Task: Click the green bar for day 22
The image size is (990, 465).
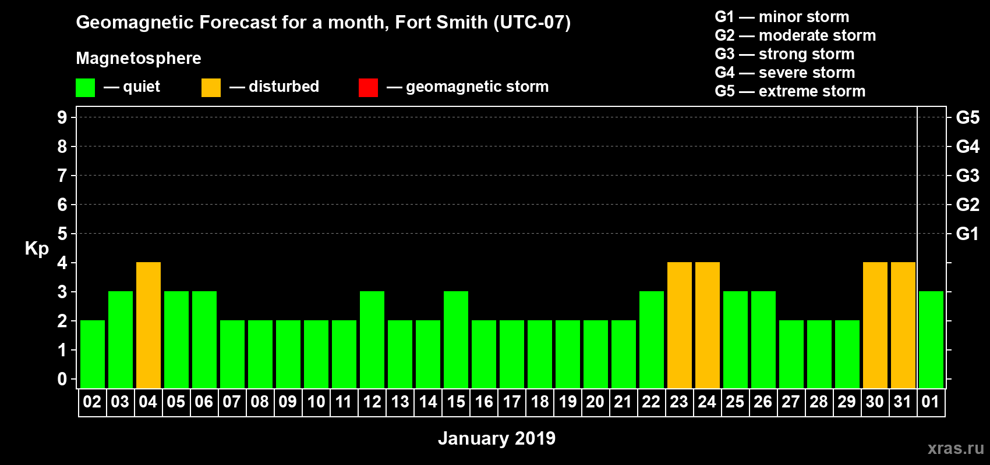Action: (x=652, y=340)
